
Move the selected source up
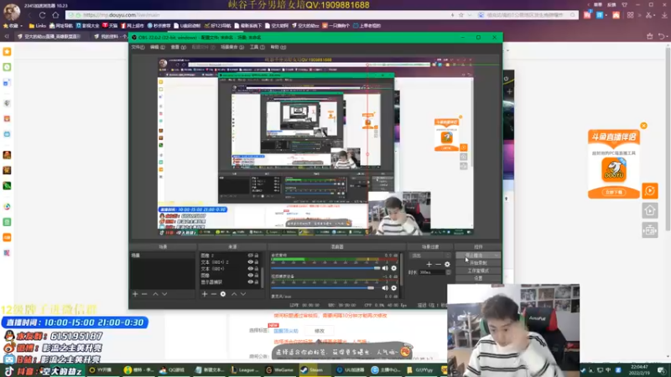[234, 294]
